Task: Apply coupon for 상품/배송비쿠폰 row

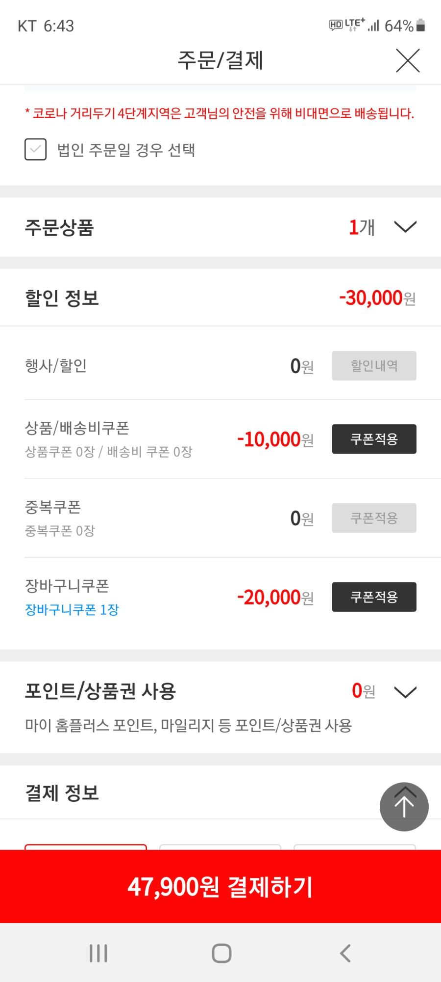Action: [x=374, y=439]
